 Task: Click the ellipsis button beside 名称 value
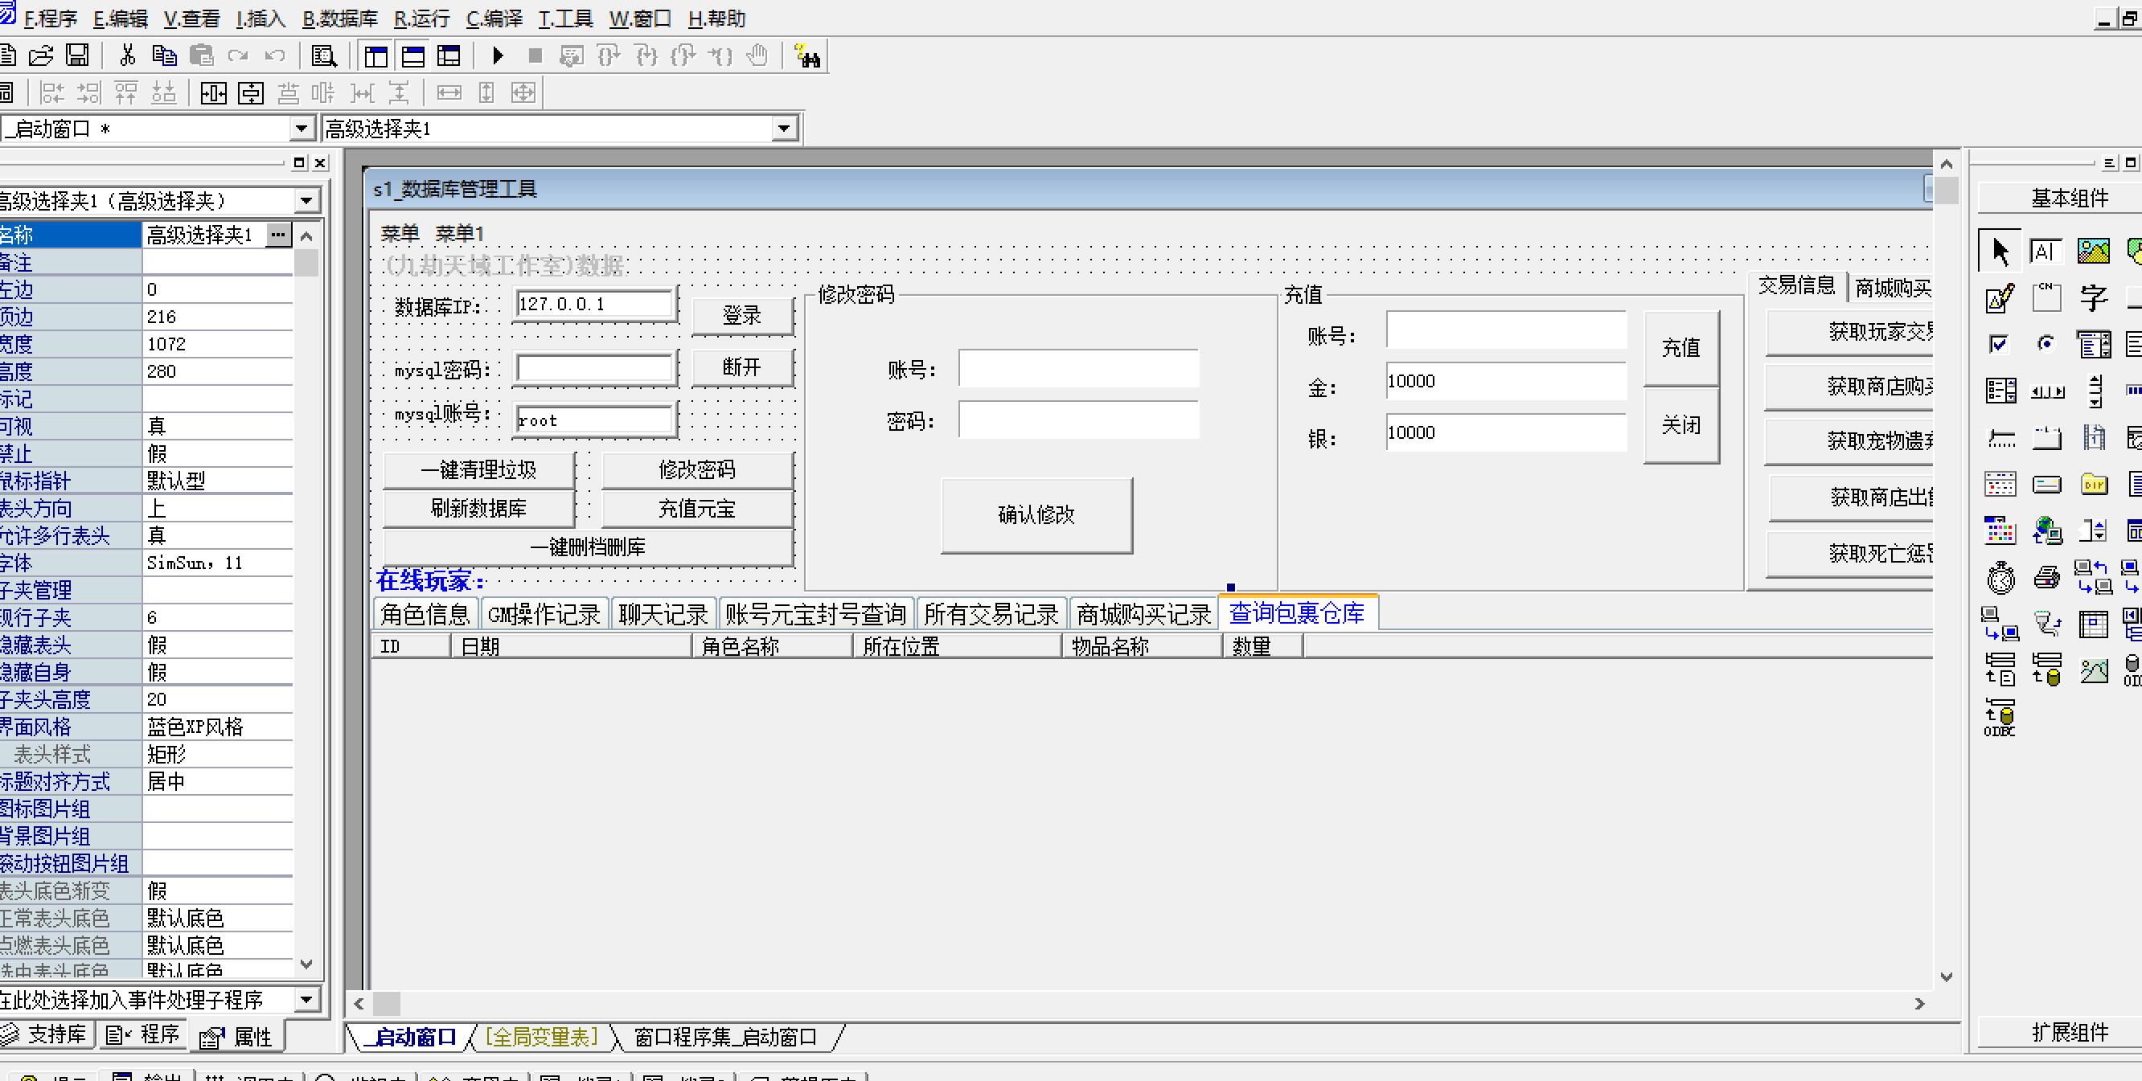(x=277, y=235)
